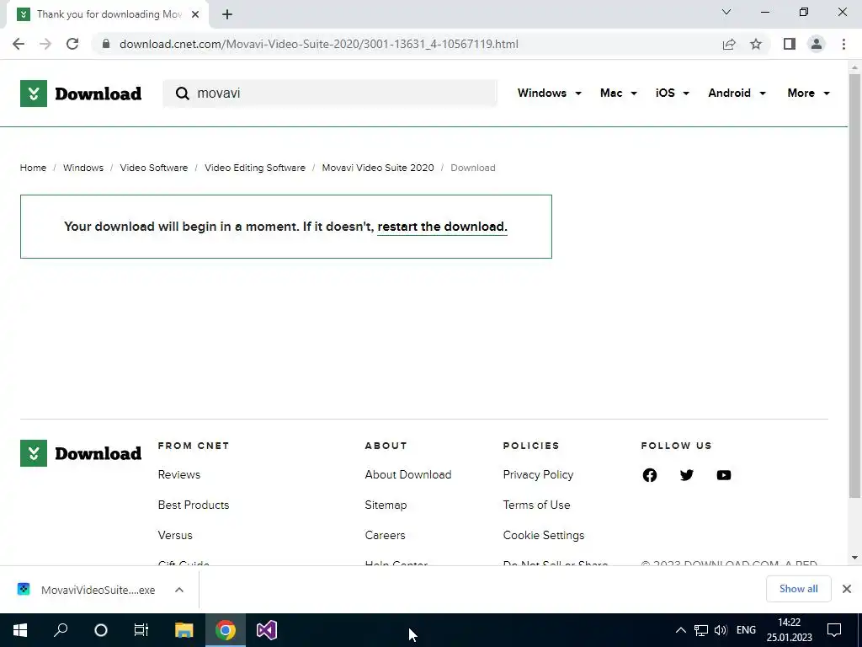
Task: Open the volume speaker tray icon
Action: click(721, 630)
